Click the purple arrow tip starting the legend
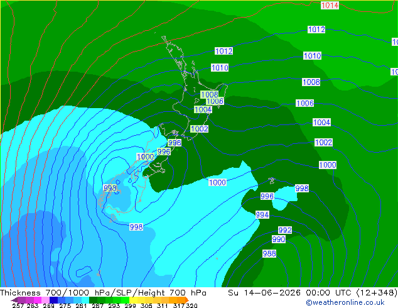Image resolution: width=398 pixels, height=308 pixels. click(14, 300)
